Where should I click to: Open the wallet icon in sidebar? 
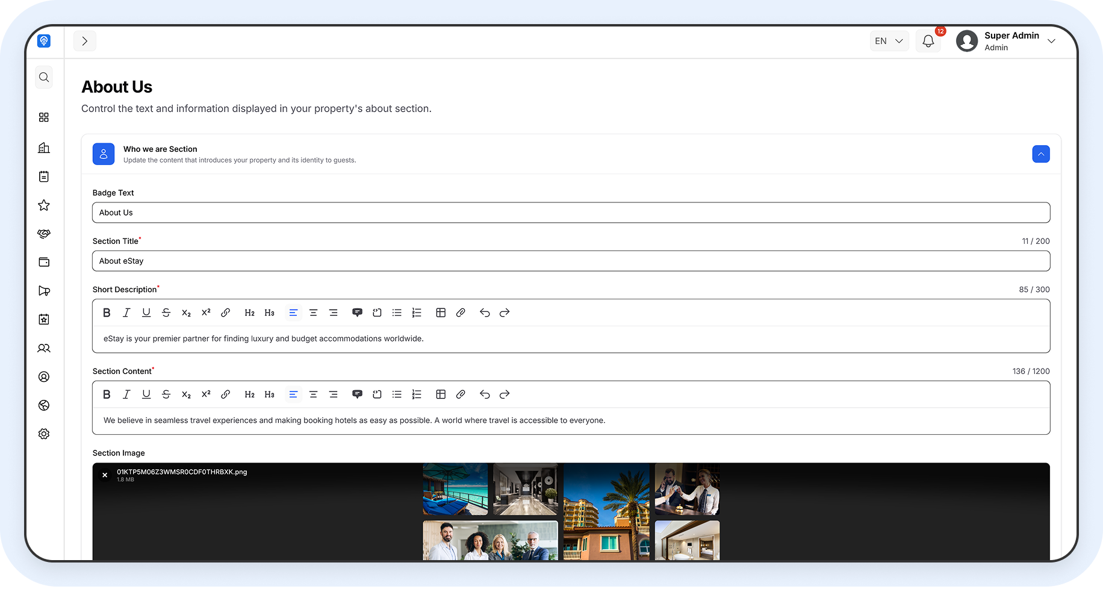point(44,262)
